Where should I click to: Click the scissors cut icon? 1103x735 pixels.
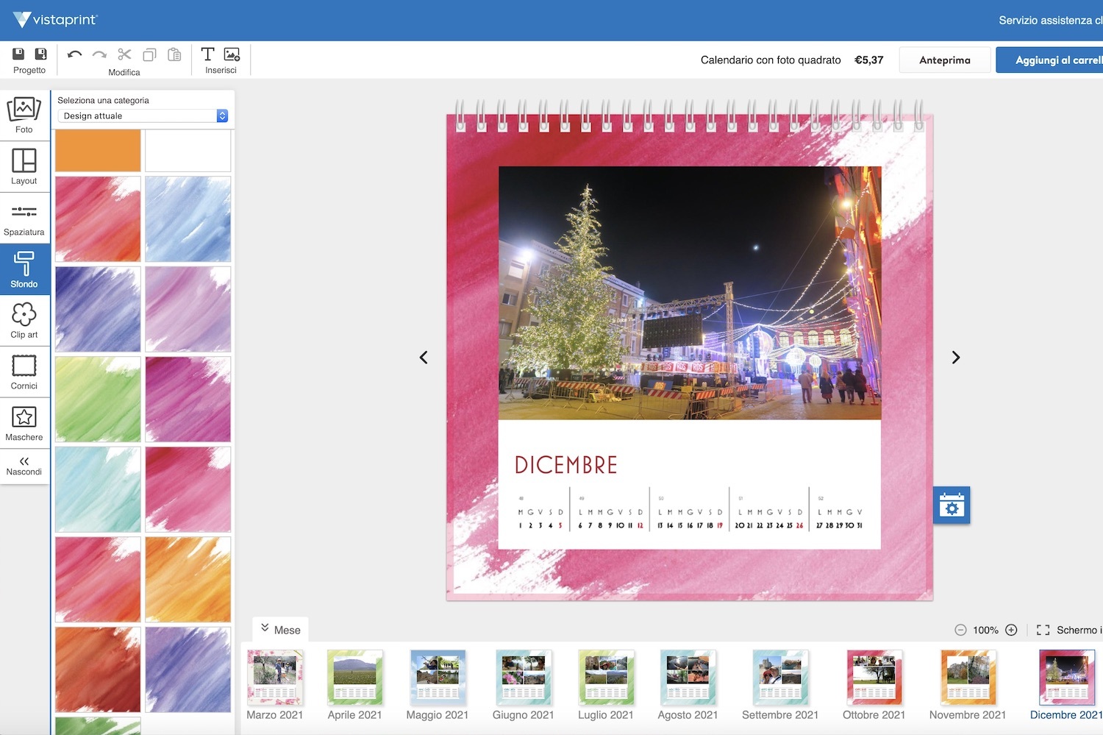coord(124,54)
